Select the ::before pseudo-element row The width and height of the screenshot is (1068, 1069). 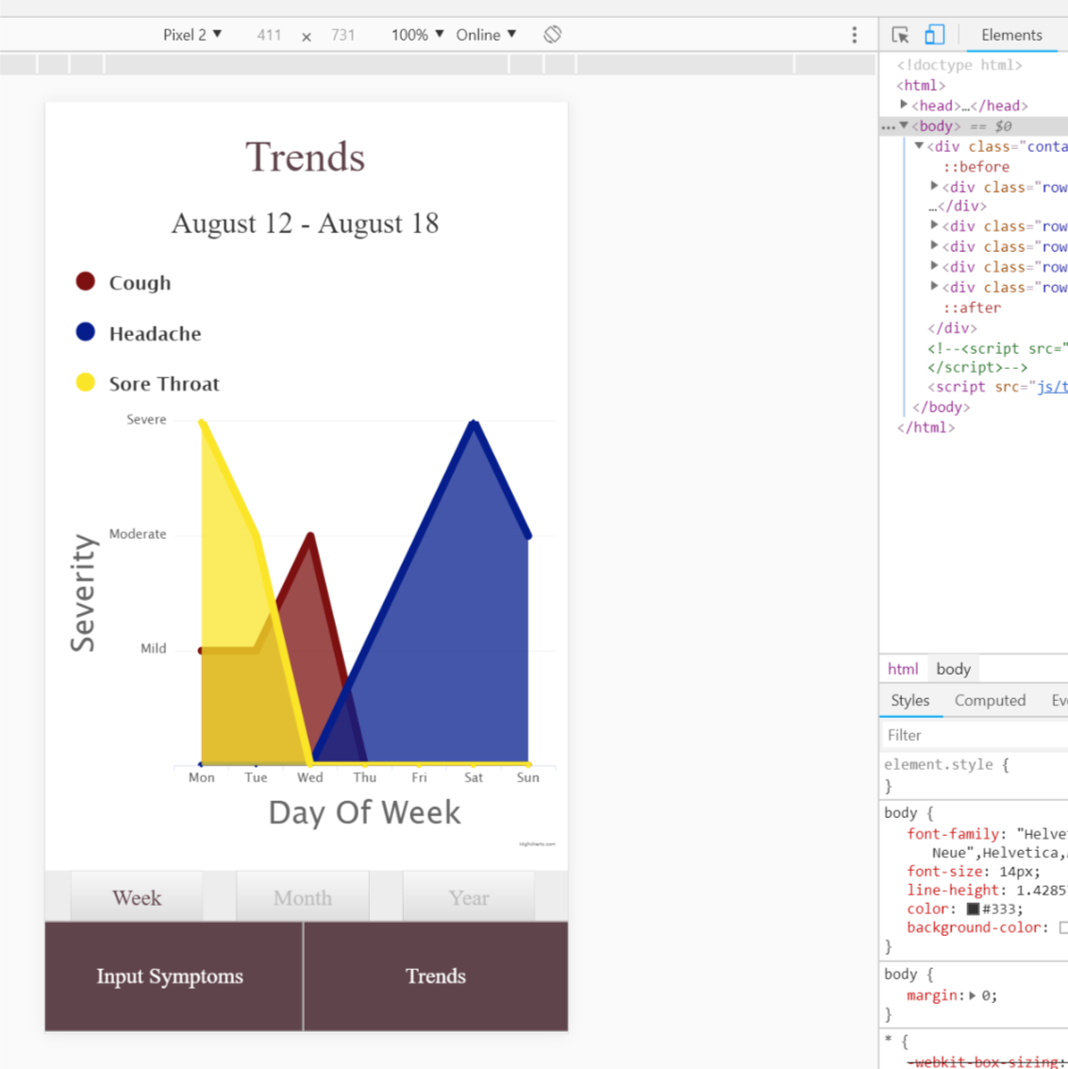coord(976,166)
